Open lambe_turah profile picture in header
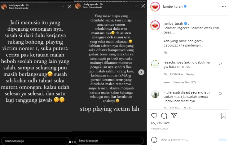 (x=155, y=7)
